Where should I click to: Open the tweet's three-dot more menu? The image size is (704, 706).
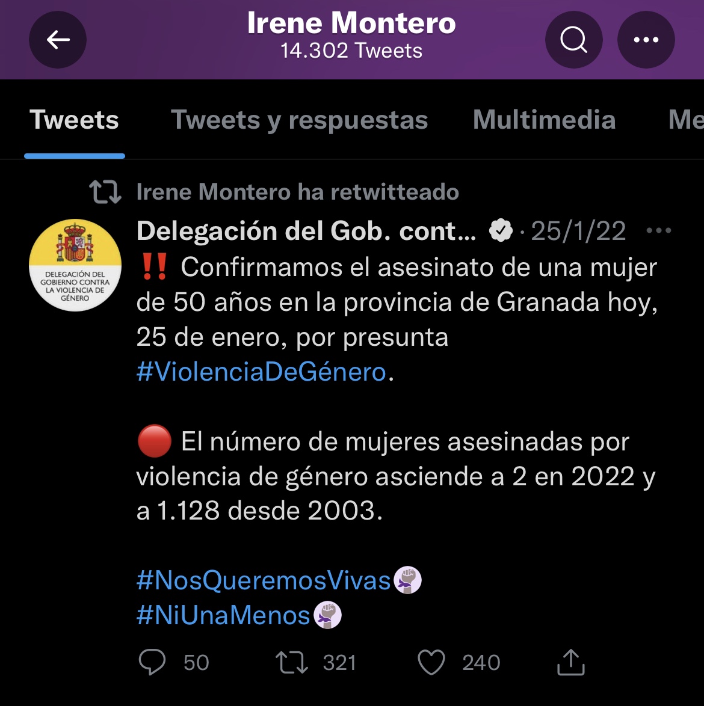(x=658, y=231)
